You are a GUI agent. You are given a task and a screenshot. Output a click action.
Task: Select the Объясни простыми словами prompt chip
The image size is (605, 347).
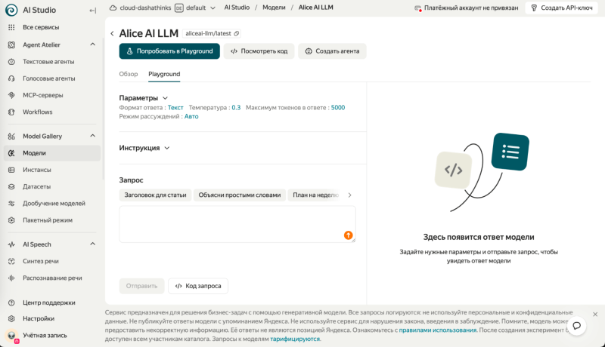coord(240,195)
